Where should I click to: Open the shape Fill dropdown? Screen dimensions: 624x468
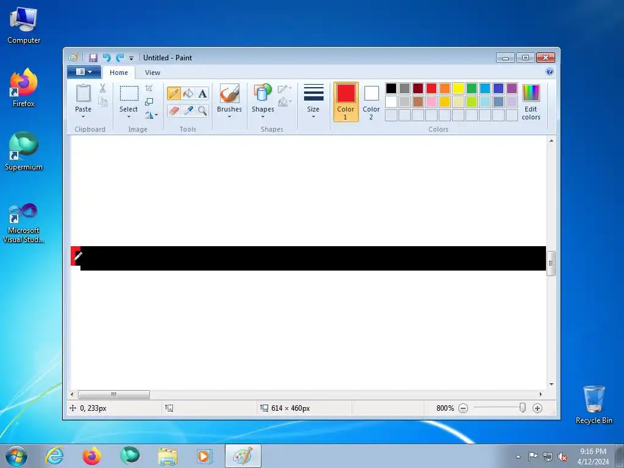pyautogui.click(x=285, y=102)
